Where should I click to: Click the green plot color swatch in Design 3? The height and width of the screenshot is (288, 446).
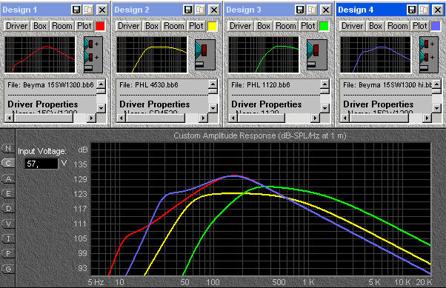[x=324, y=26]
